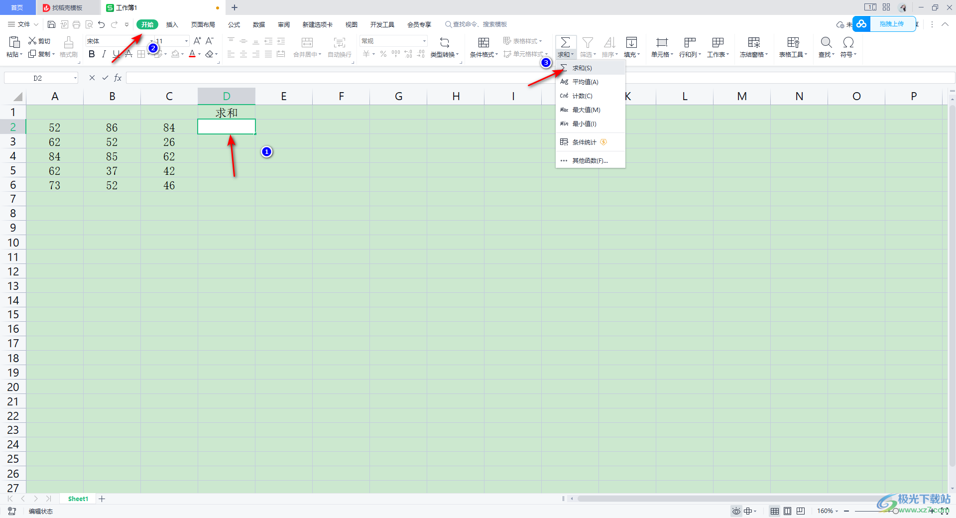Switch to the 数据 ribbon tab
The width and height of the screenshot is (956, 518).
coord(259,24)
